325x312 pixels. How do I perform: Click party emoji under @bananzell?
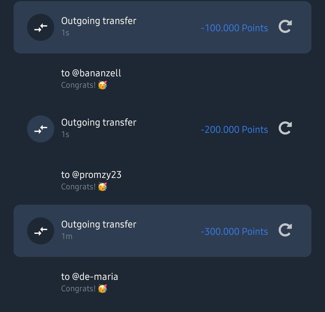102,85
